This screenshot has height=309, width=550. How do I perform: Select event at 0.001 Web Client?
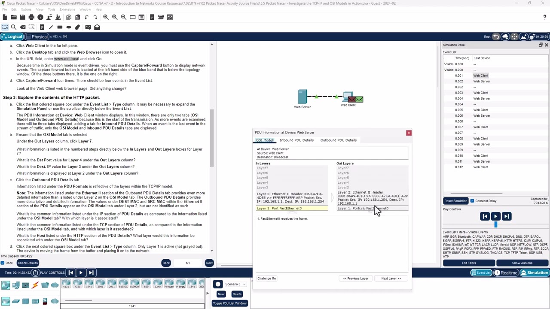(480, 76)
